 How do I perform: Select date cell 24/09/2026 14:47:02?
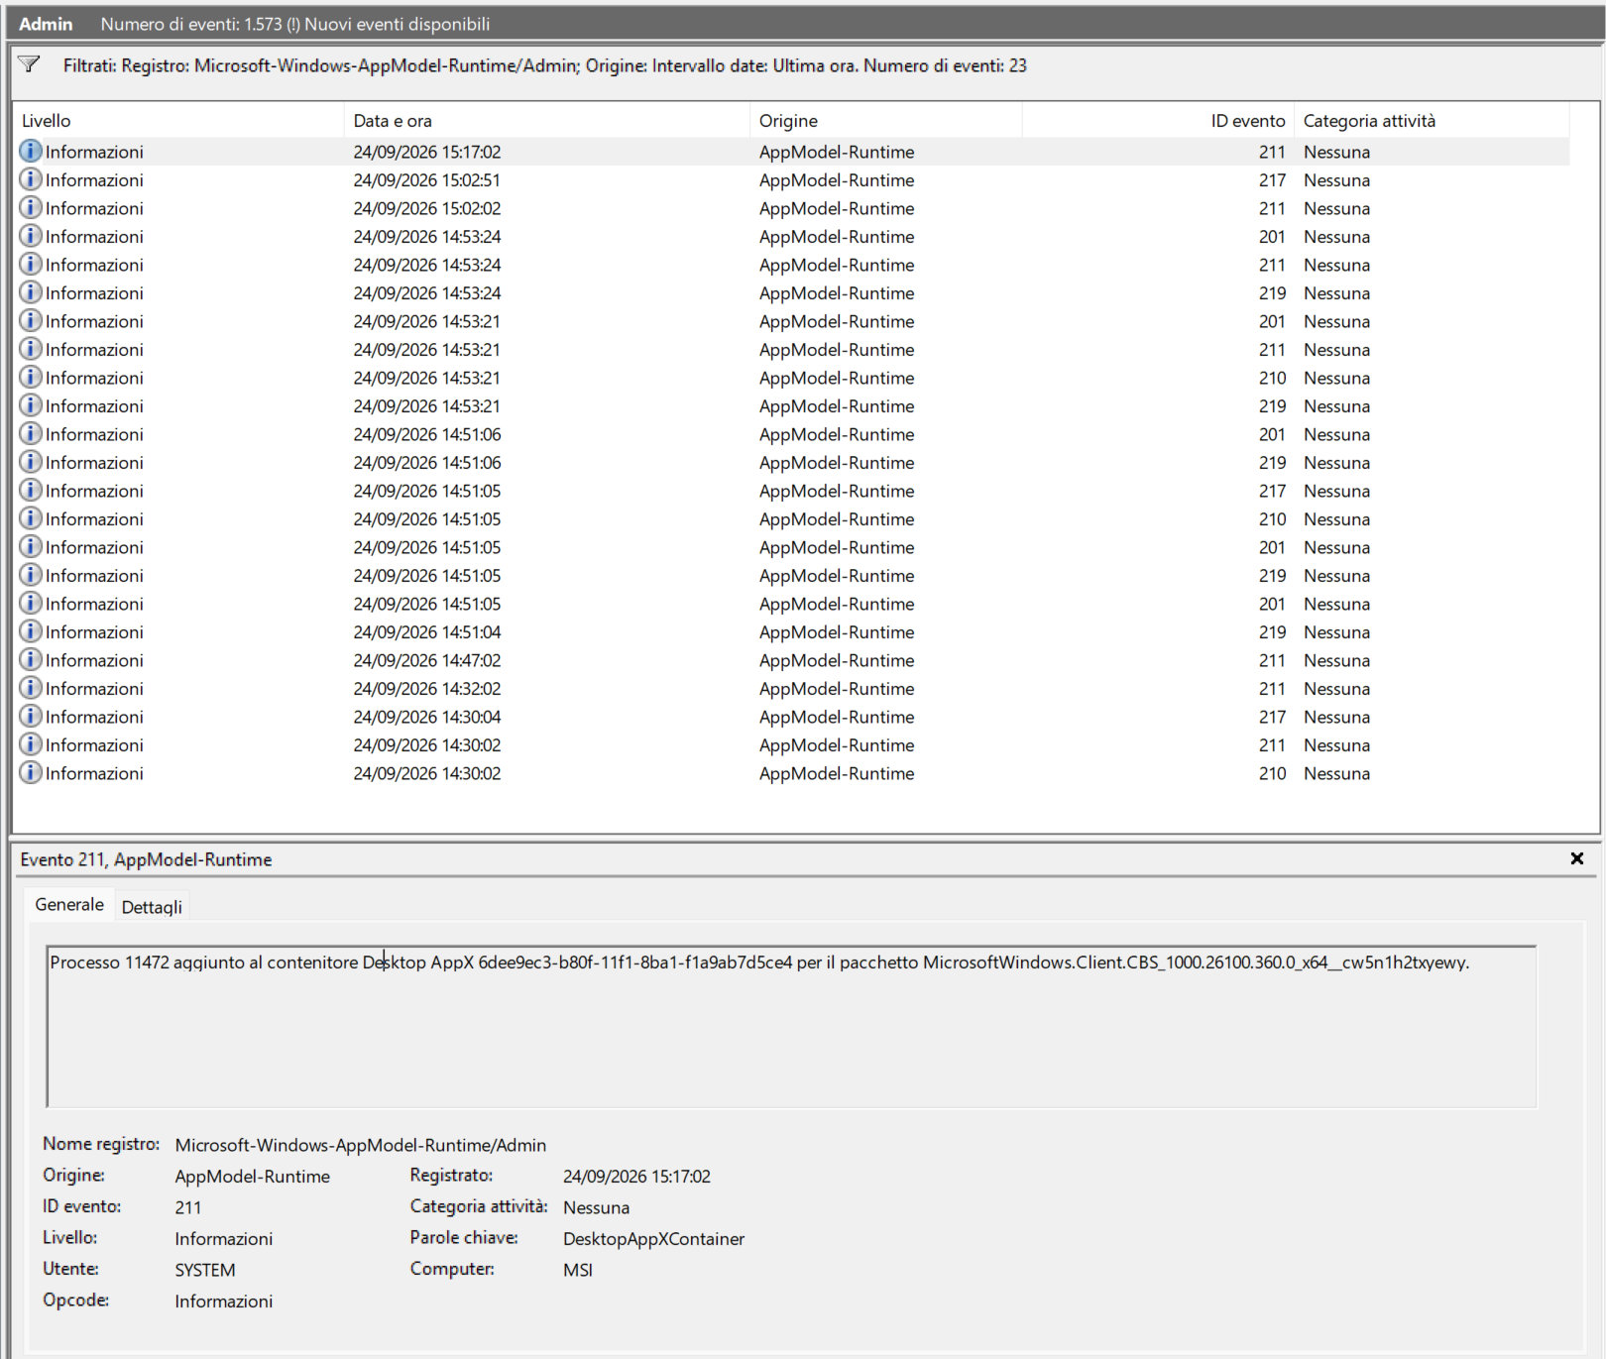[427, 660]
